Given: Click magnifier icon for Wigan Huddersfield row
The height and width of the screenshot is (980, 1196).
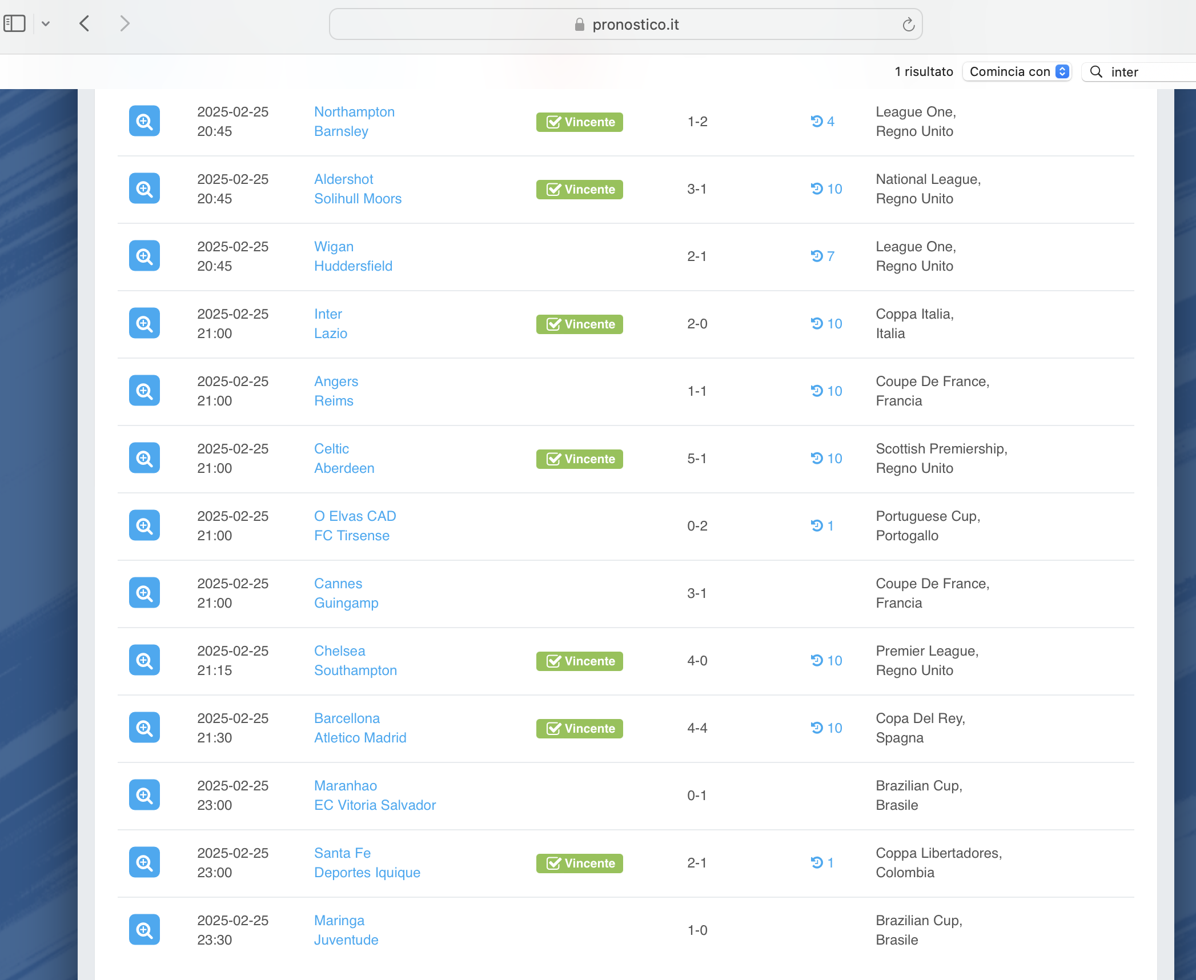Looking at the screenshot, I should coord(145,256).
